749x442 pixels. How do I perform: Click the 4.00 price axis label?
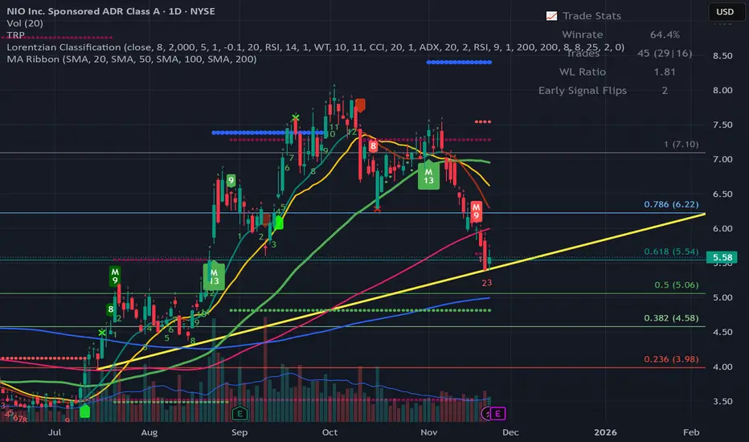tap(722, 366)
